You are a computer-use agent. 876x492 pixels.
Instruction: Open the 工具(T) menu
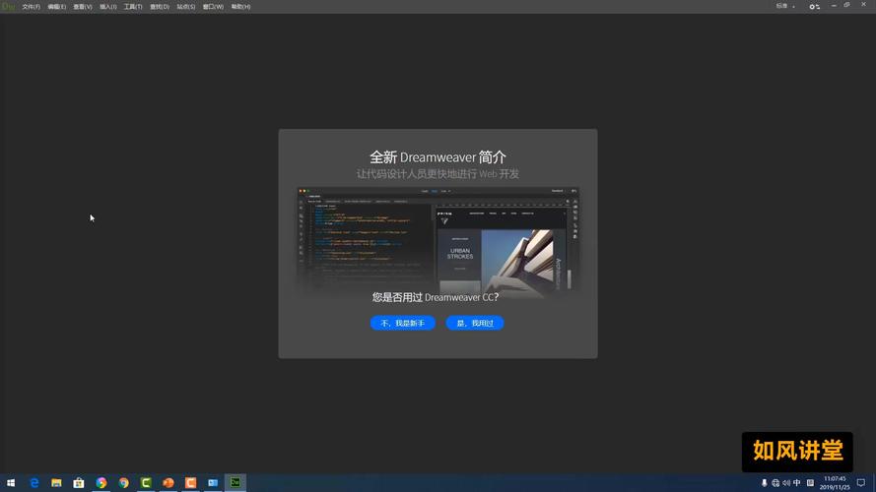click(x=133, y=7)
